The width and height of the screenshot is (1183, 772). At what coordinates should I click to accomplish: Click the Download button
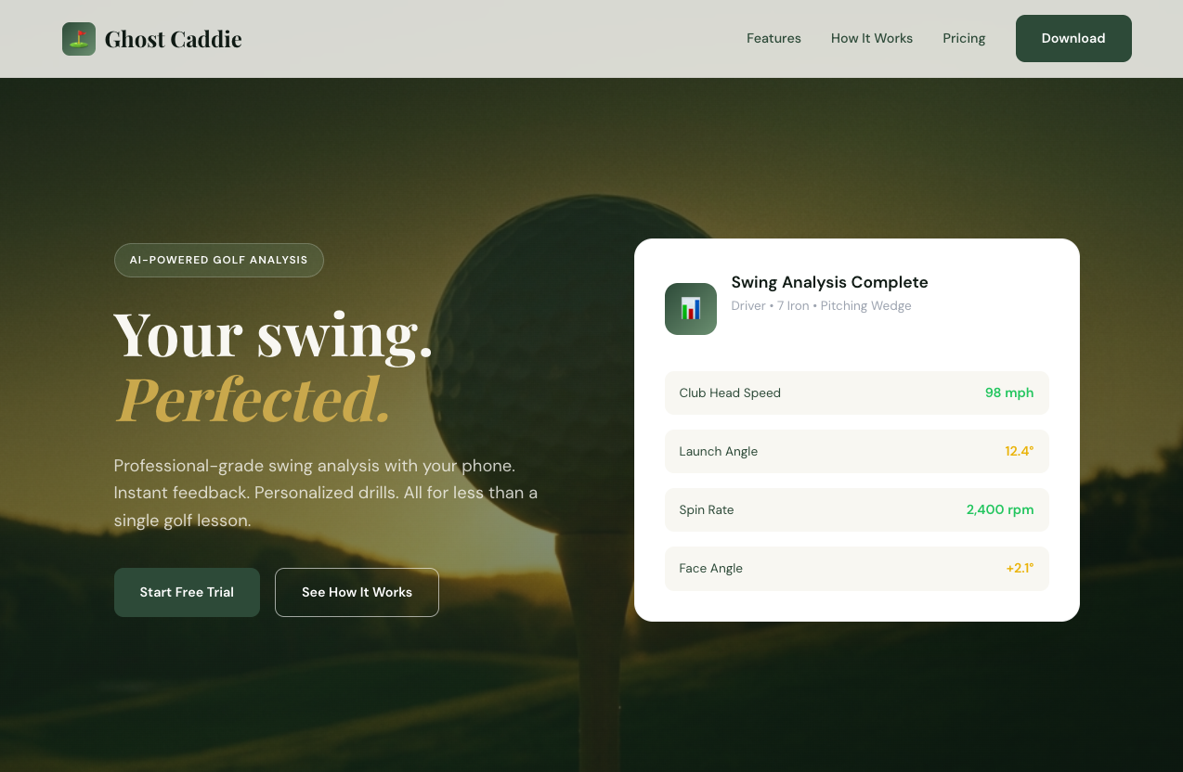click(x=1073, y=38)
